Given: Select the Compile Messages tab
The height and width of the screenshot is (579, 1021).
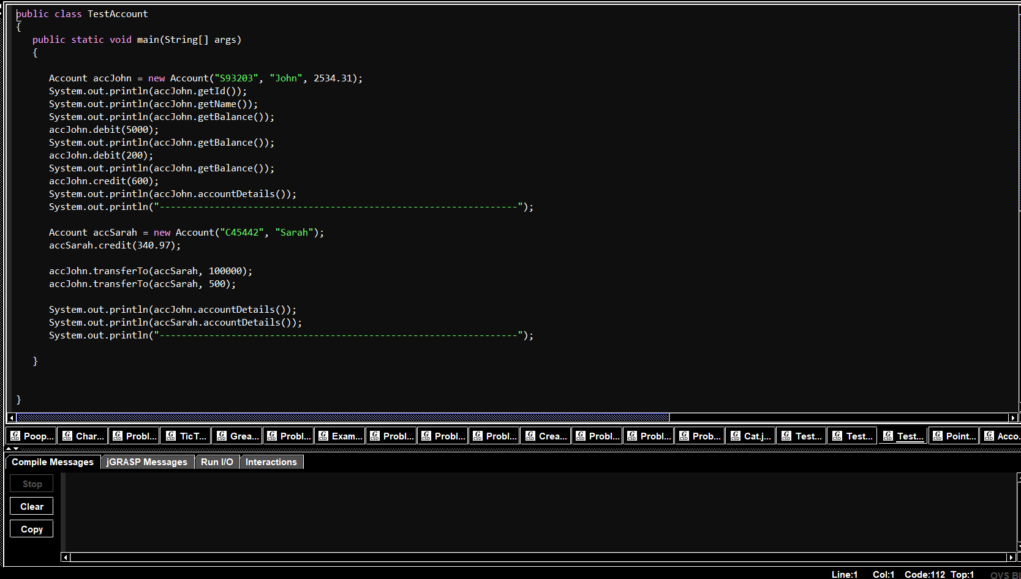Looking at the screenshot, I should coord(52,462).
